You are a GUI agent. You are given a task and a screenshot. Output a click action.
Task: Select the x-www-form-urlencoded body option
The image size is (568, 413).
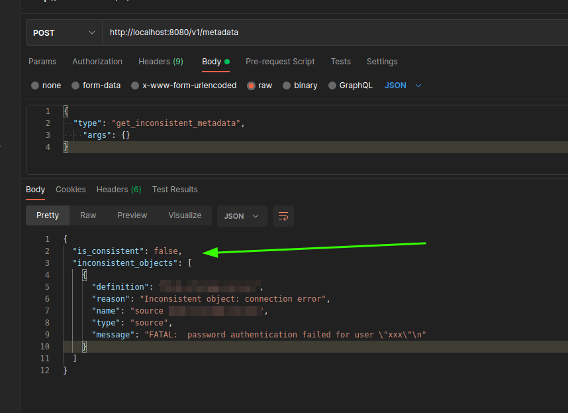tap(174, 85)
